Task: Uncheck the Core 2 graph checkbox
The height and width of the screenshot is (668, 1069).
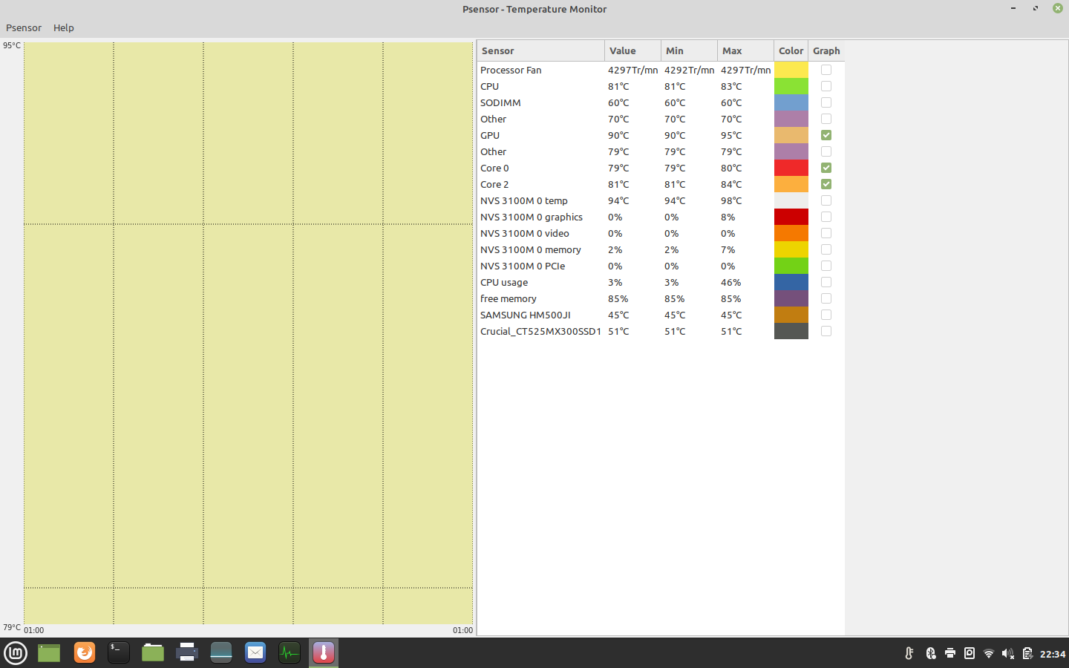Action: click(x=826, y=184)
